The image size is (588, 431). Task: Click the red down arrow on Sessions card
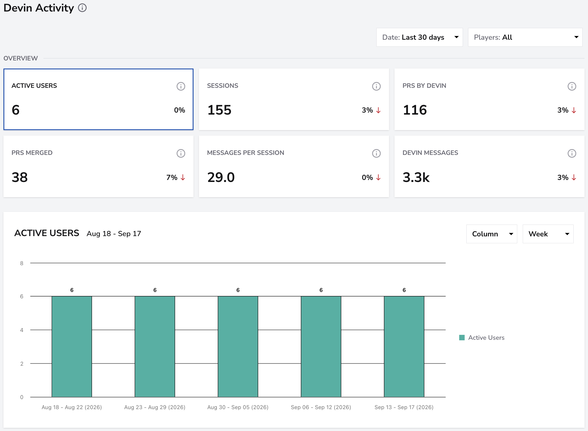point(378,110)
